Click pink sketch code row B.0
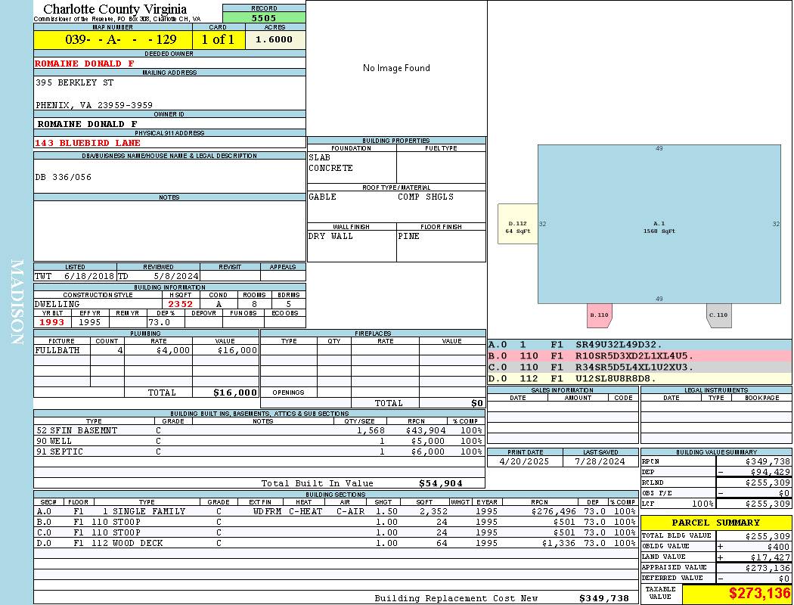Image resolution: width=794 pixels, height=605 pixels. tap(640, 356)
